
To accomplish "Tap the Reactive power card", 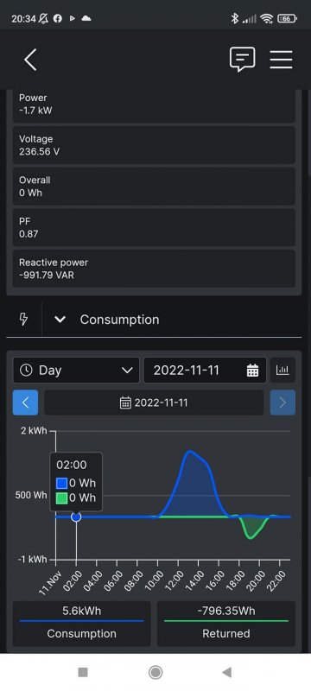I will [x=154, y=269].
